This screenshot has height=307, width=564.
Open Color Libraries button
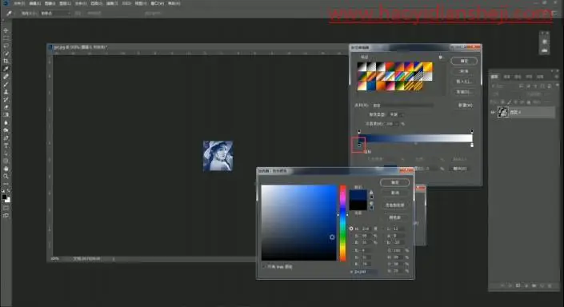(394, 217)
